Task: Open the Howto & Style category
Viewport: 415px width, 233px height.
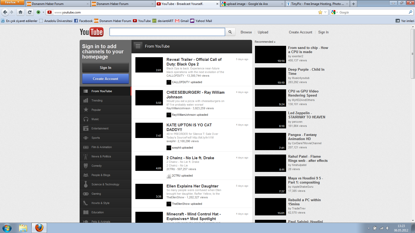Action: click(105, 203)
